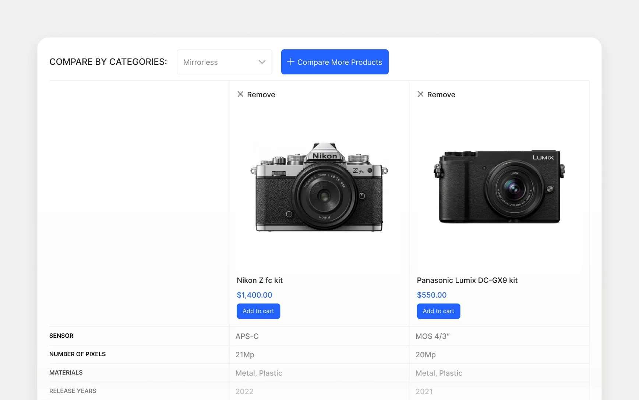Open the Mirrorless category dropdown
The height and width of the screenshot is (400, 639).
[225, 62]
